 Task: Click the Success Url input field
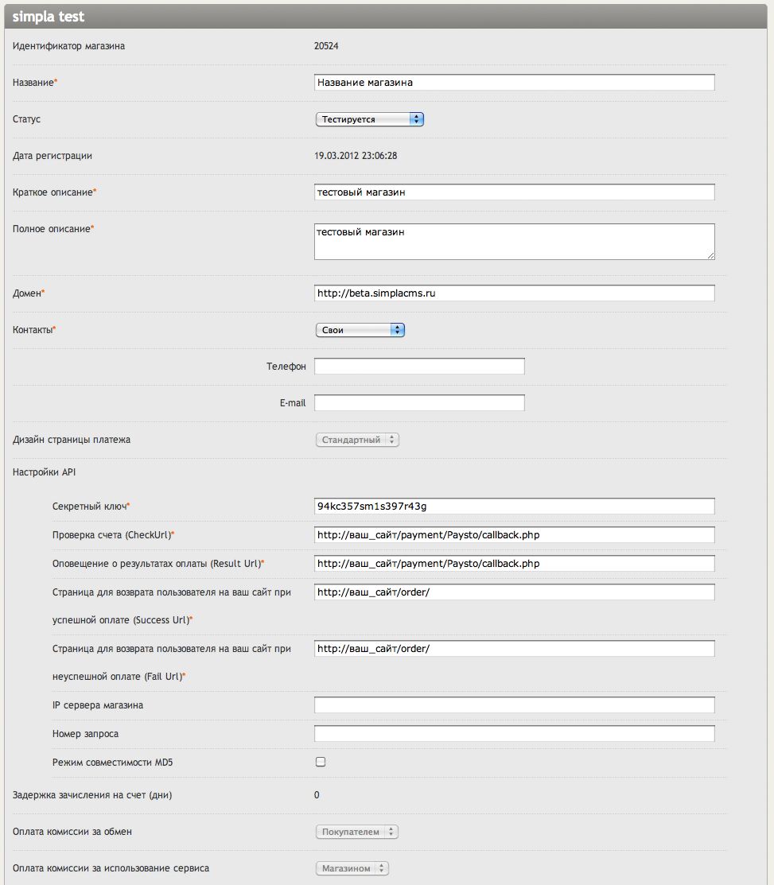(x=514, y=592)
